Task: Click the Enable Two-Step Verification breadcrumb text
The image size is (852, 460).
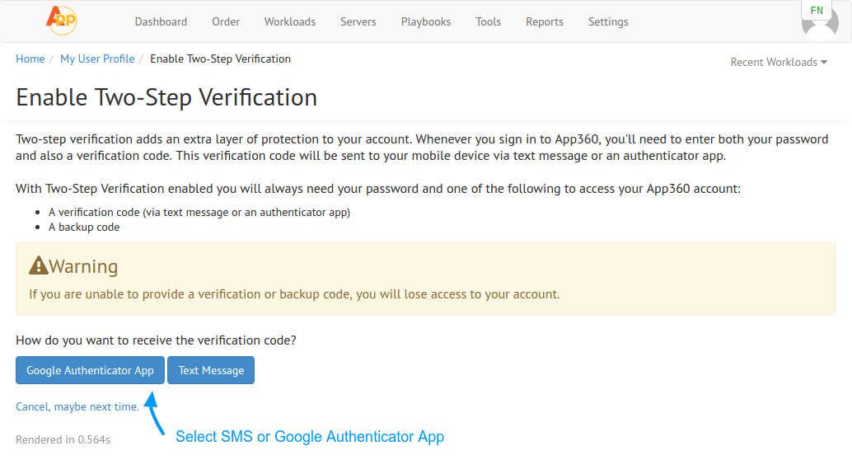Action: [220, 59]
